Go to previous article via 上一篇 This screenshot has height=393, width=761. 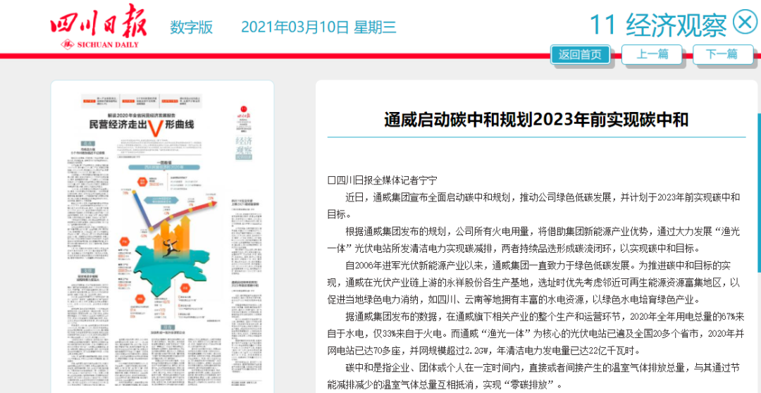[x=652, y=54]
